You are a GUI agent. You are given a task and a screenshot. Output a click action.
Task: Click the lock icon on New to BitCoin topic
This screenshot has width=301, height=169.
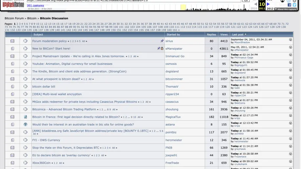pos(162,48)
